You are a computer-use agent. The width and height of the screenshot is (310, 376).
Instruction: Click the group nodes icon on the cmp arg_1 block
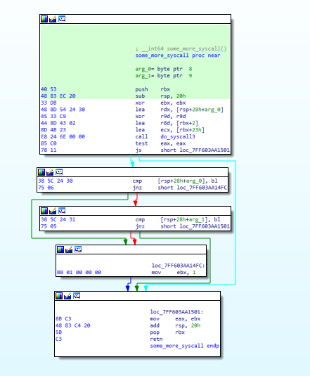point(62,211)
